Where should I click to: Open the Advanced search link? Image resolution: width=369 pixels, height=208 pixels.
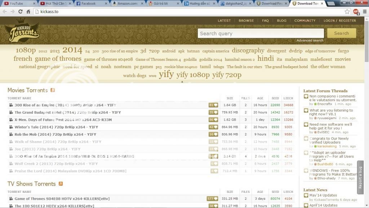coord(310,40)
